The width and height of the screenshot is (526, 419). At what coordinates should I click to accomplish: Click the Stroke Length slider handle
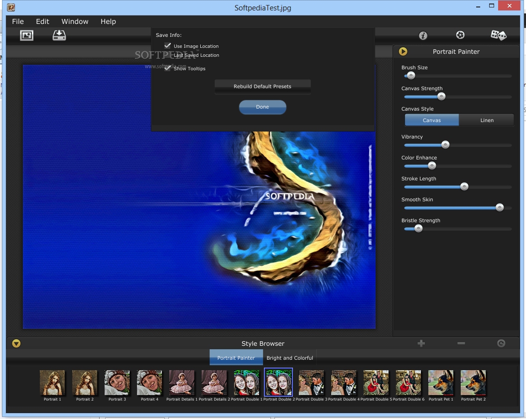coord(464,186)
